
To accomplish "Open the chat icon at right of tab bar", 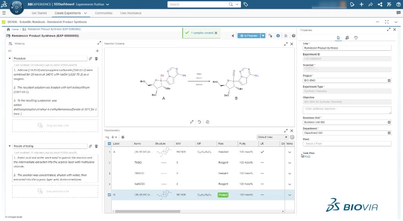I will 399,13.
